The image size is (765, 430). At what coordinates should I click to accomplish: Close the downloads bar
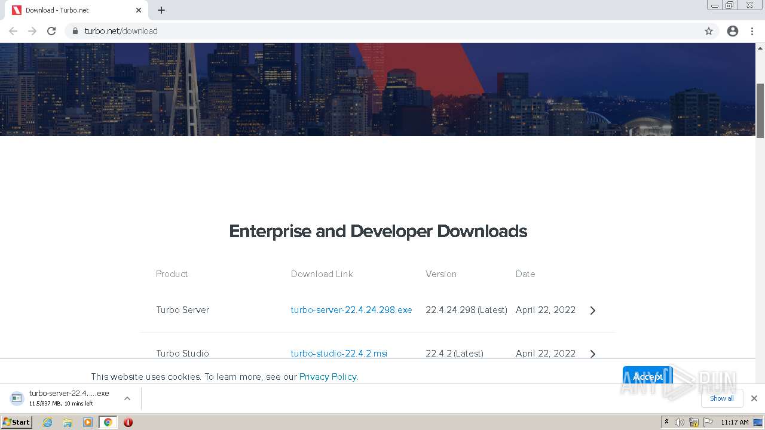(x=754, y=398)
